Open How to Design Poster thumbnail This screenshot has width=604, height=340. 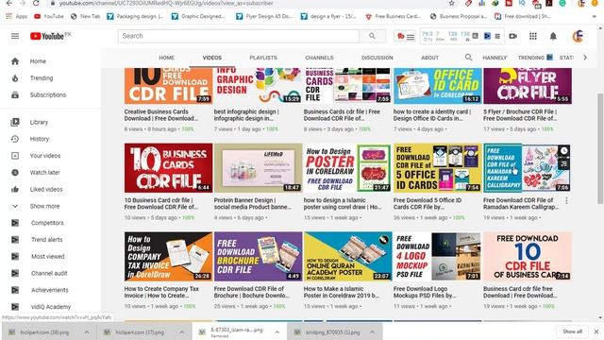click(347, 168)
